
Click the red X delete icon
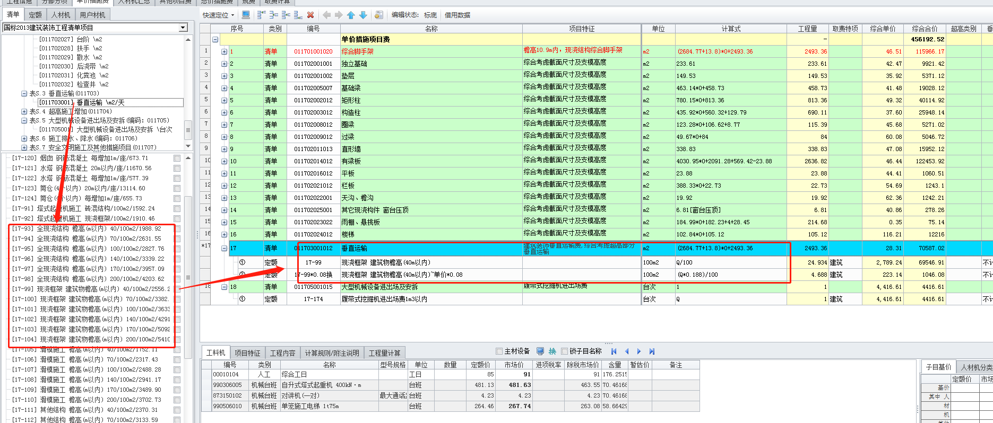[310, 15]
